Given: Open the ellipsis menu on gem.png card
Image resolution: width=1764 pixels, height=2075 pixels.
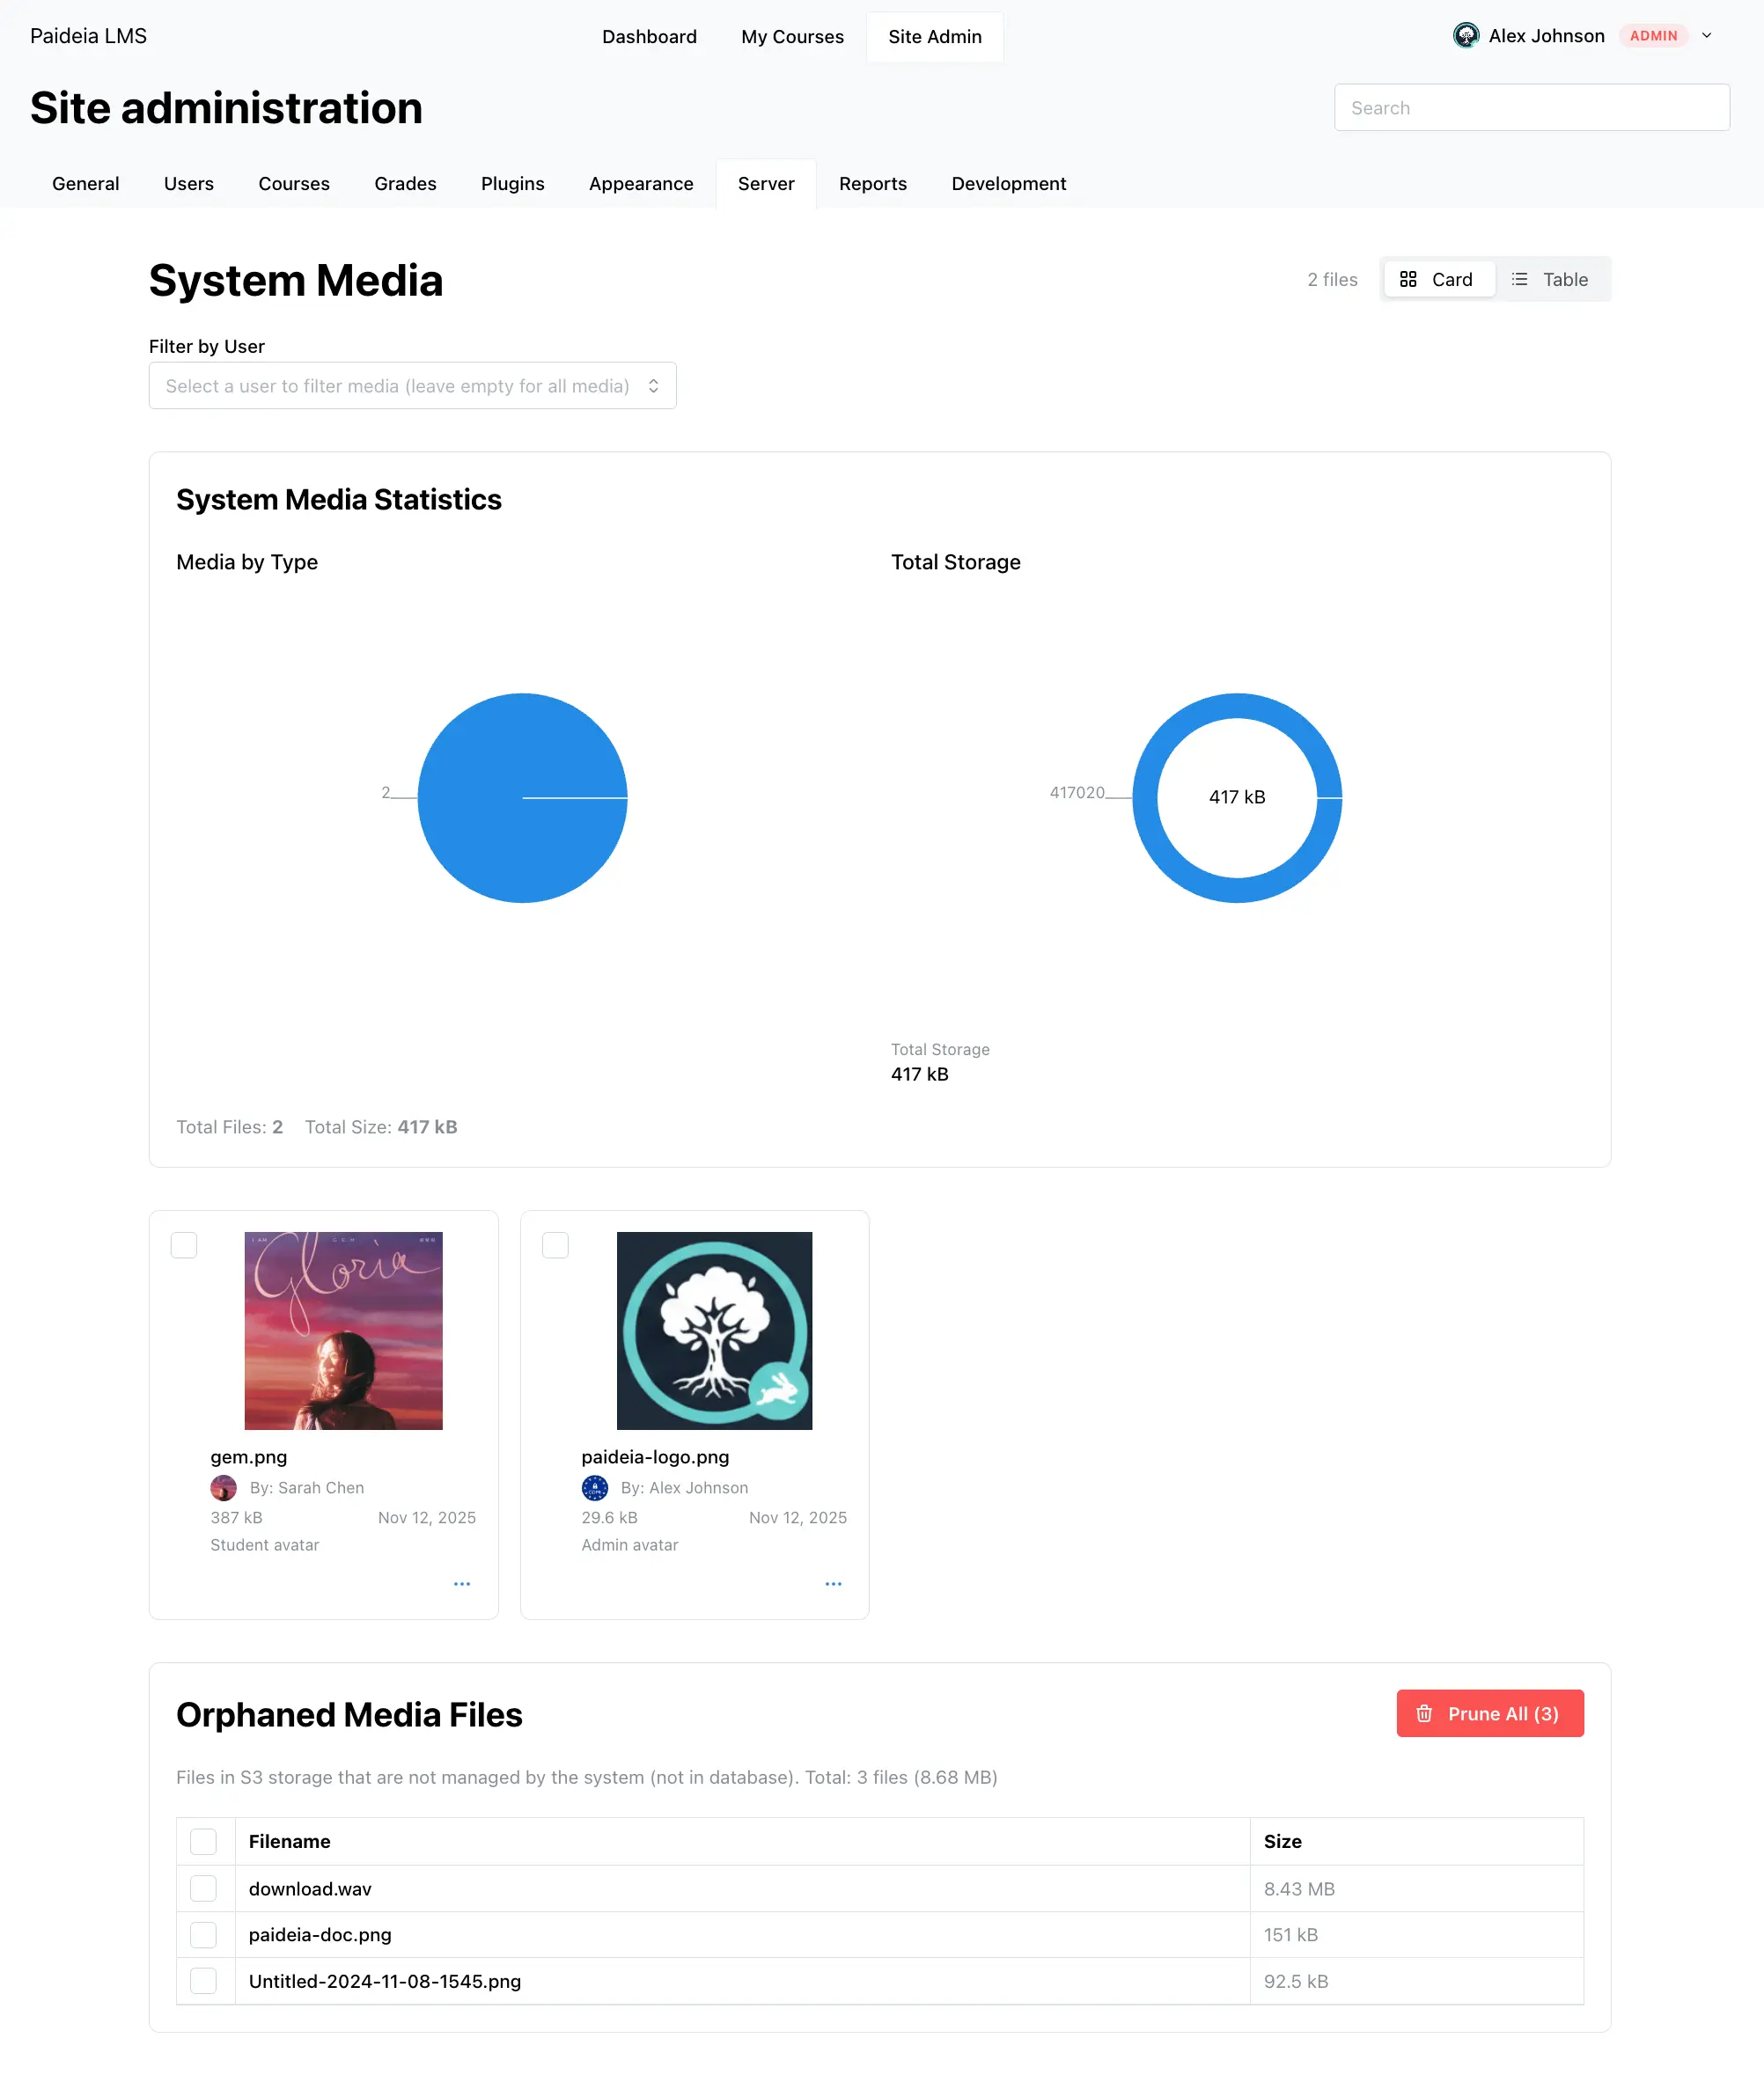Looking at the screenshot, I should (x=462, y=1583).
